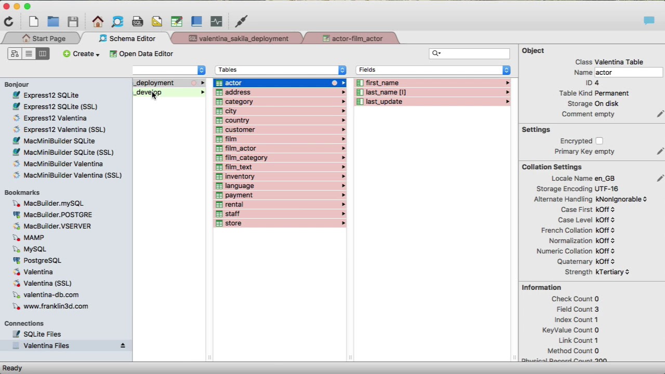Select the first_name field
665x374 pixels.
[x=432, y=83]
